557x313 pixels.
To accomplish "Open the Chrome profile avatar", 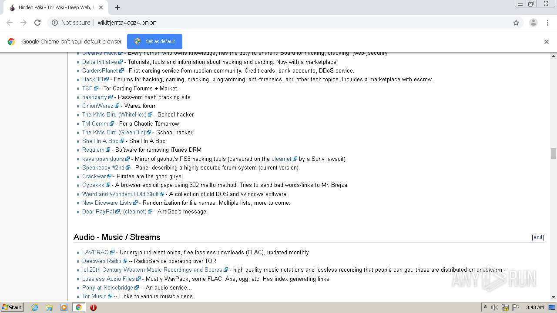I will 534,23.
